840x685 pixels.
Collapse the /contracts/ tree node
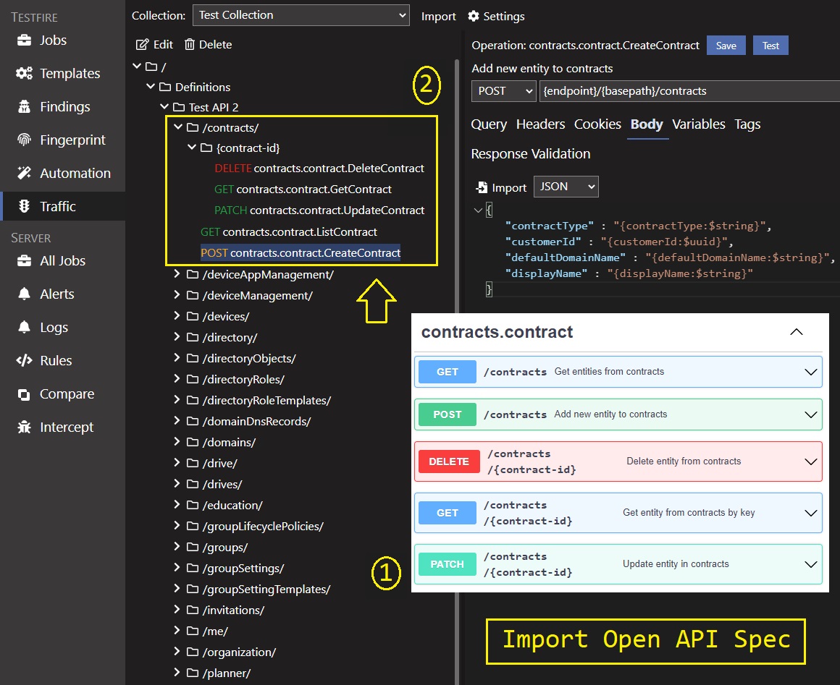coord(178,127)
